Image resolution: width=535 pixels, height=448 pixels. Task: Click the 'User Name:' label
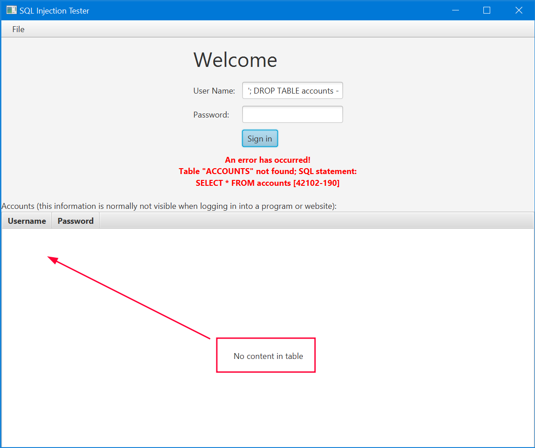tap(214, 91)
